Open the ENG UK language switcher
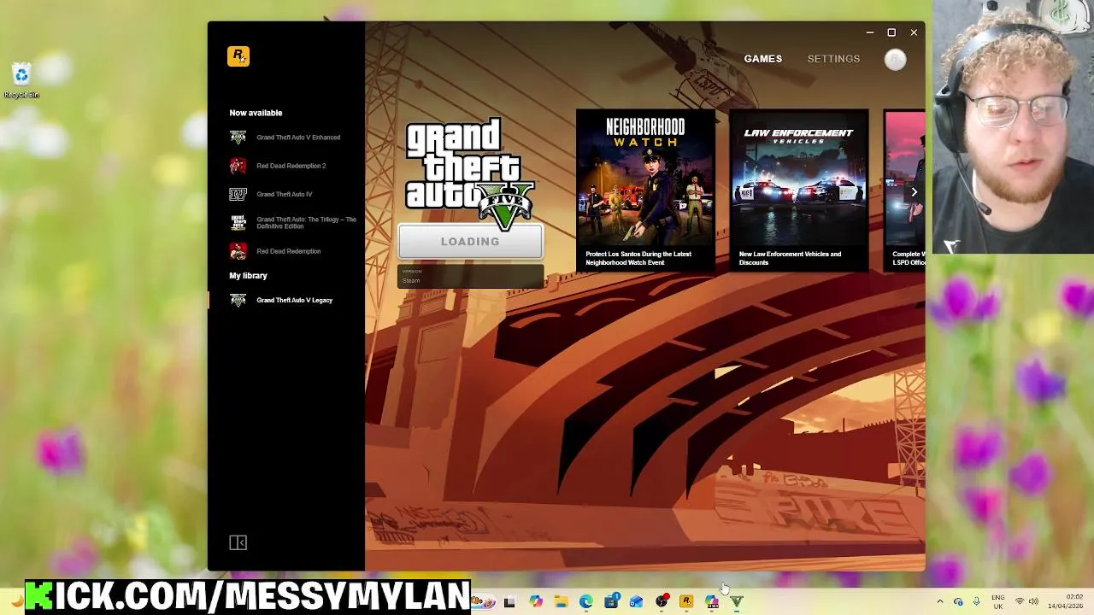Viewport: 1094px width, 615px height. click(x=998, y=602)
